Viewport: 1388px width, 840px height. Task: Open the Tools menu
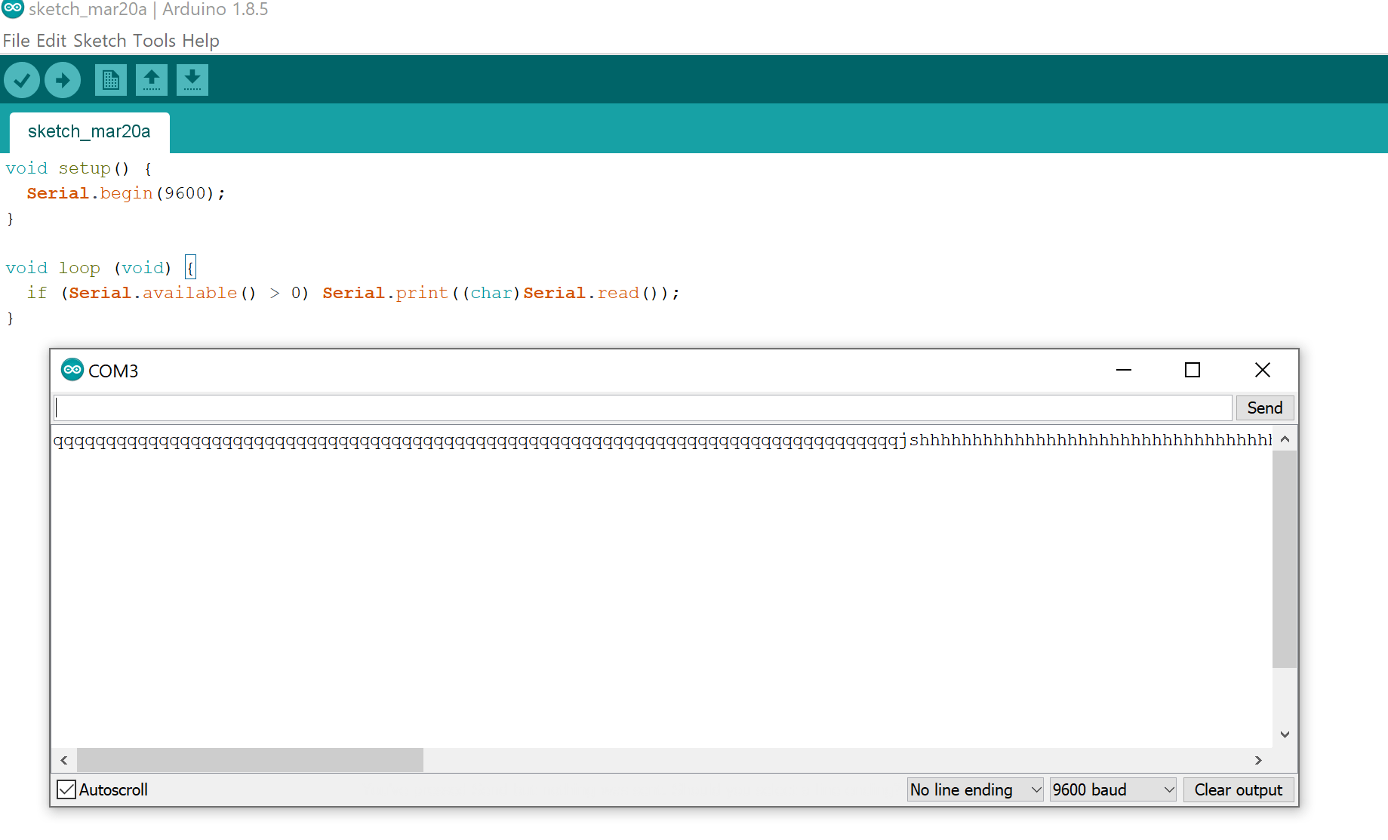(154, 41)
